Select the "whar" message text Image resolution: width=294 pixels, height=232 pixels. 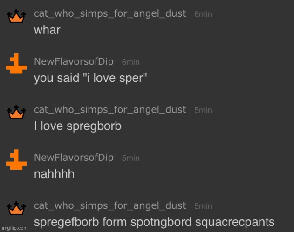coord(47,30)
